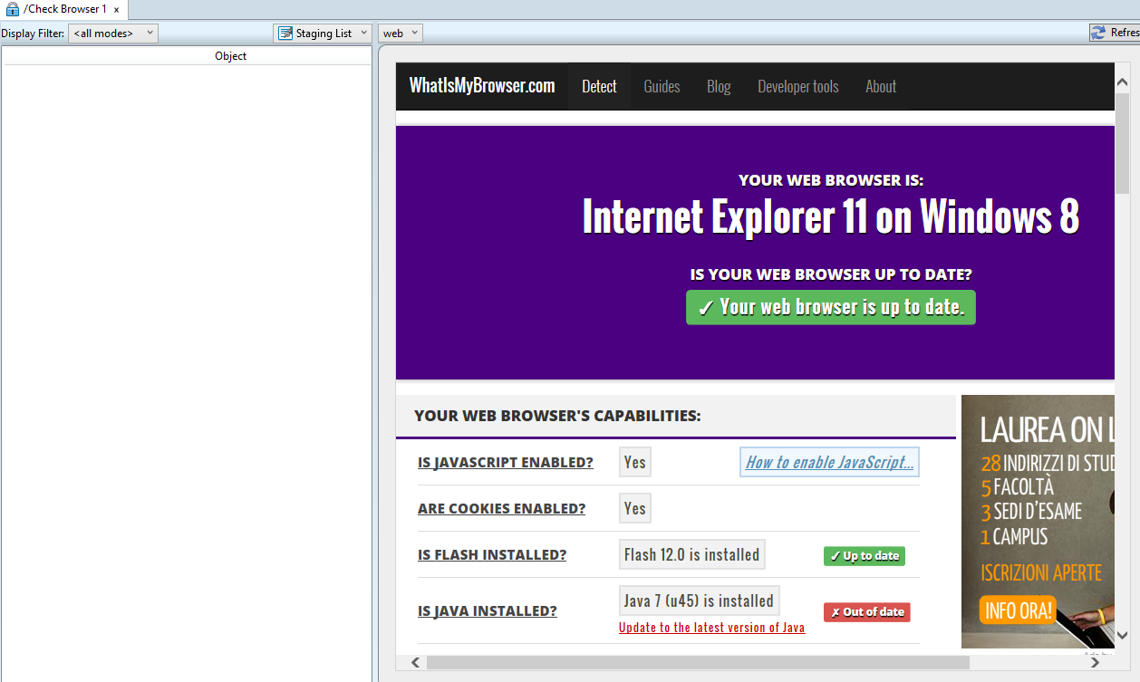Click the Refresh icon
Screen dimensions: 1140x682
(1100, 33)
